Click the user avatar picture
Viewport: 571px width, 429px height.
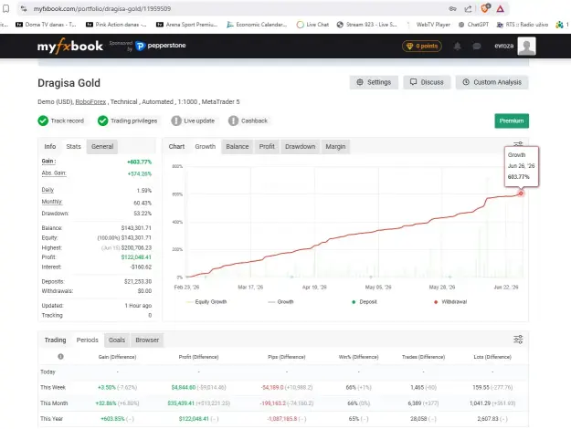(x=526, y=47)
